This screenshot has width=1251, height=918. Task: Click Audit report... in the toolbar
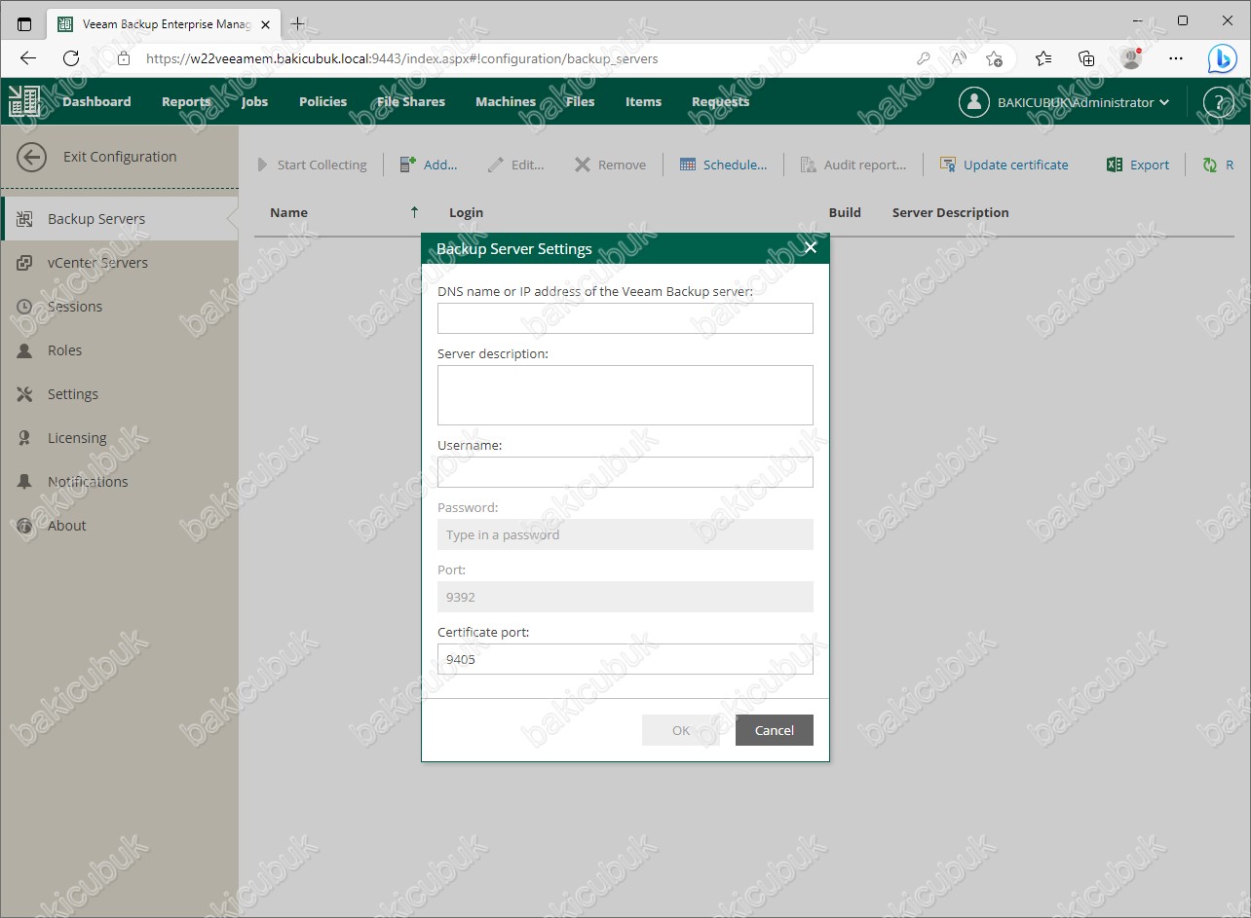click(x=853, y=165)
